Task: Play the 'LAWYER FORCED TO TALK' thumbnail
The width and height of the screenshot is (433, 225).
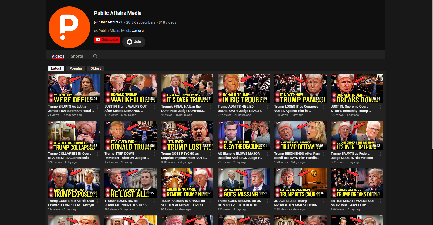Action: coord(74,183)
